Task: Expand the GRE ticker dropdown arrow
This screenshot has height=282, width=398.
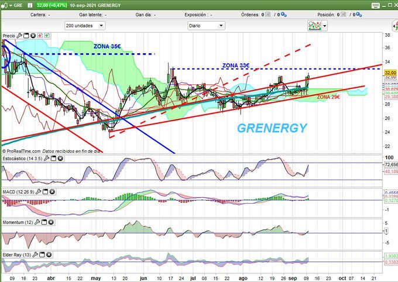Action: (11, 5)
